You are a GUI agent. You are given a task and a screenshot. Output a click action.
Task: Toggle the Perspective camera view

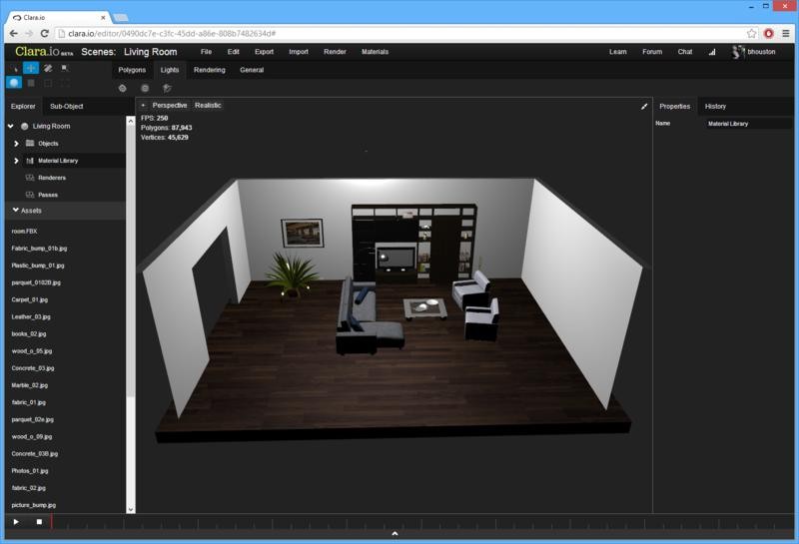pyautogui.click(x=169, y=105)
